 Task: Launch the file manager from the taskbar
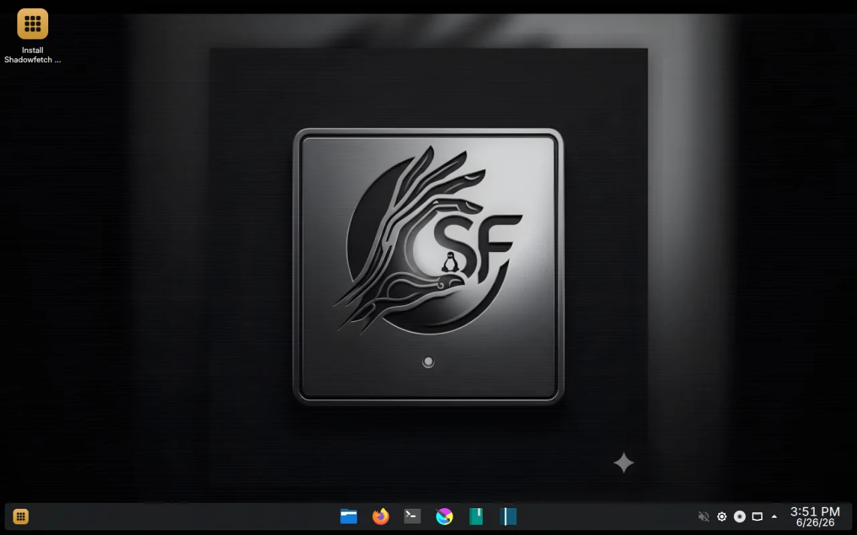coord(348,516)
